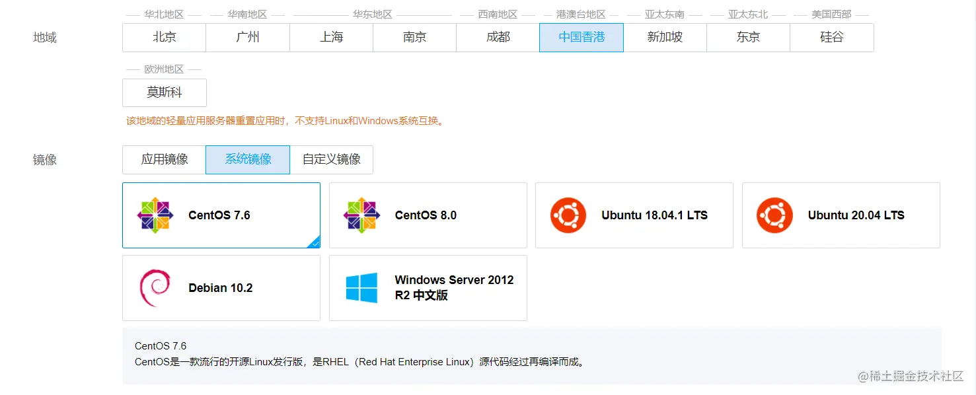This screenshot has height=395, width=976.
Task: Click the 美国西部 group heading
Action: [x=832, y=14]
